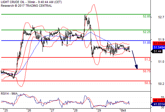Click the 25 date marker on axis
165x112 pixels.
(x=6, y=110)
